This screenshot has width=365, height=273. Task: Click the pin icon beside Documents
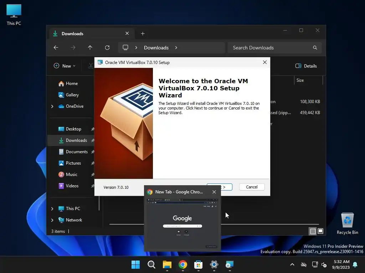pos(93,152)
